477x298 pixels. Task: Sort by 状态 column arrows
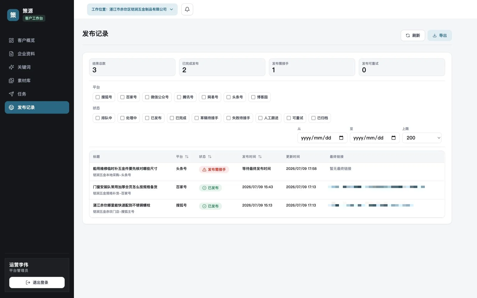(210, 156)
